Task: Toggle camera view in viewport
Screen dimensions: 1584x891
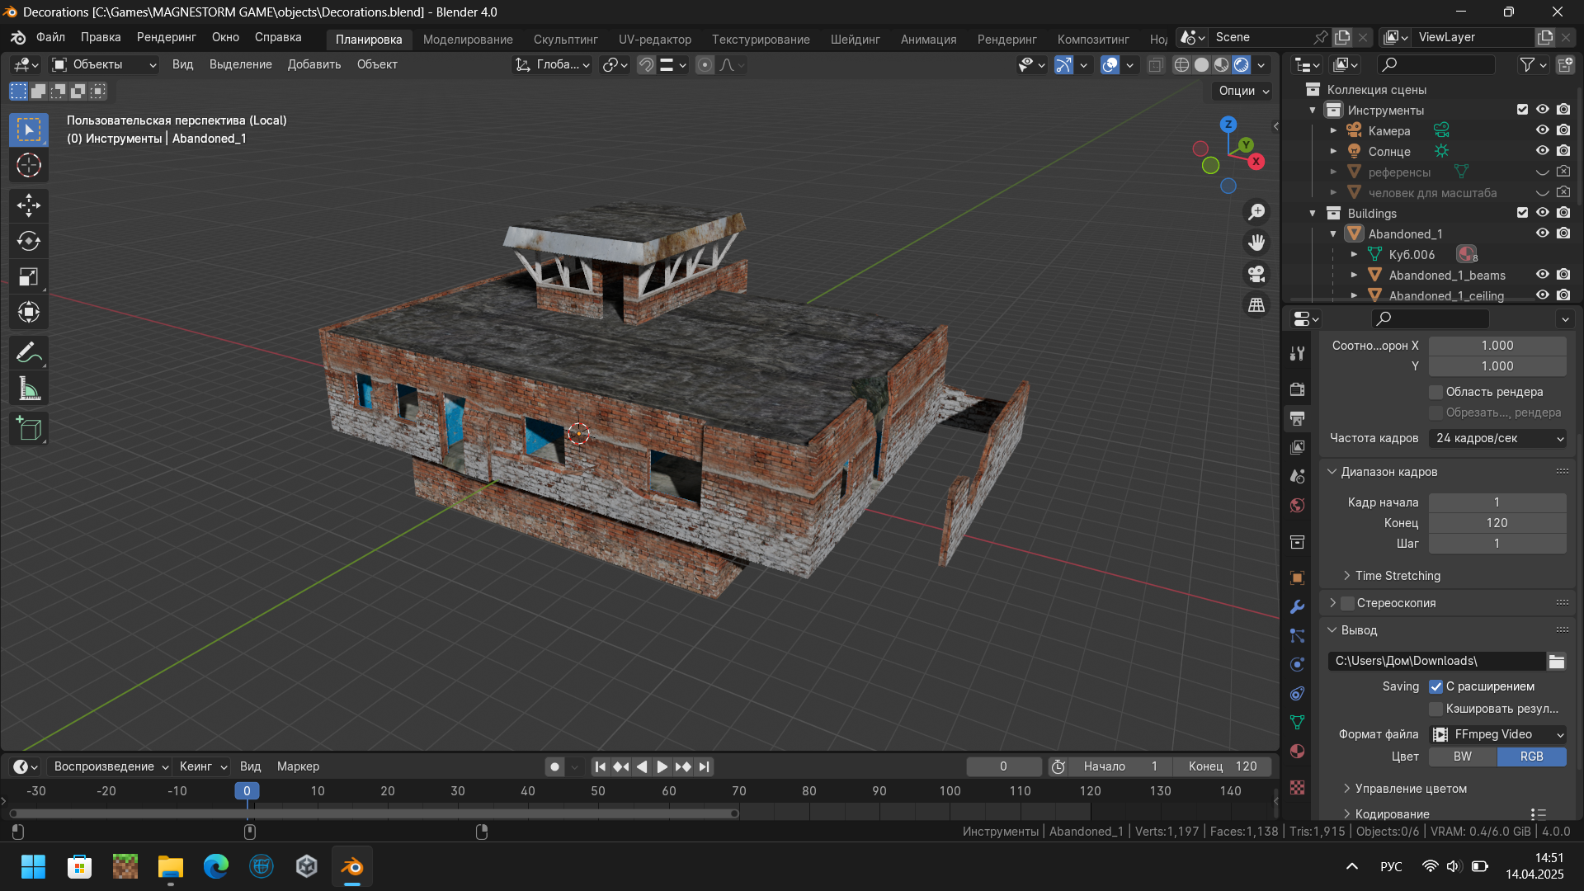Action: [1256, 274]
